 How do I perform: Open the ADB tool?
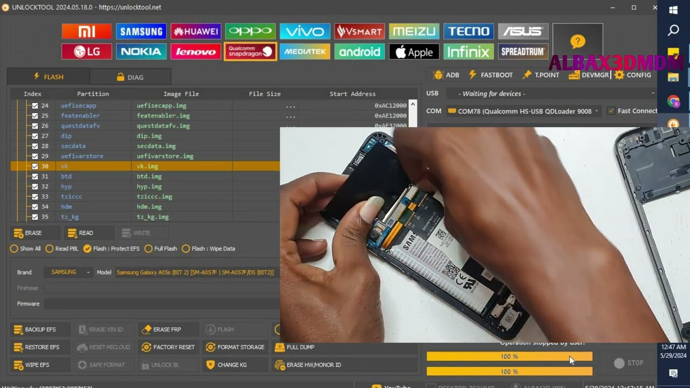(446, 75)
